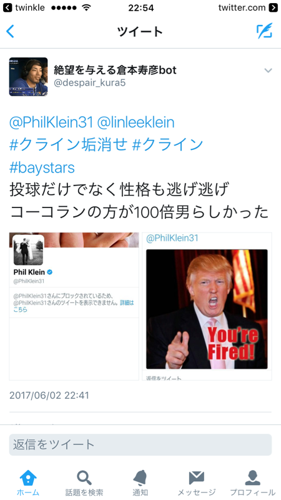
Task: Open the #クライン垢消せ hashtag
Action: [x=69, y=145]
